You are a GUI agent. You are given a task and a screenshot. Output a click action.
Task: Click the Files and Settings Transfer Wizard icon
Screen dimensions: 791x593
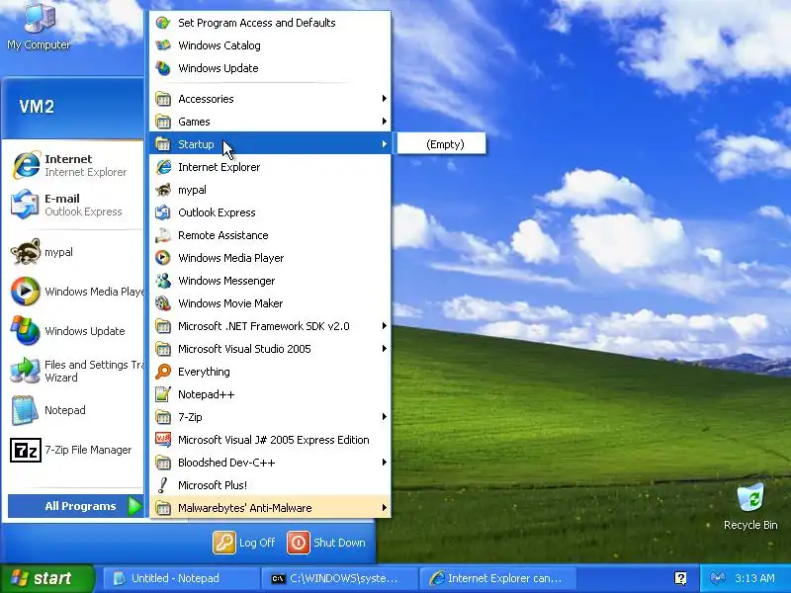click(x=26, y=371)
